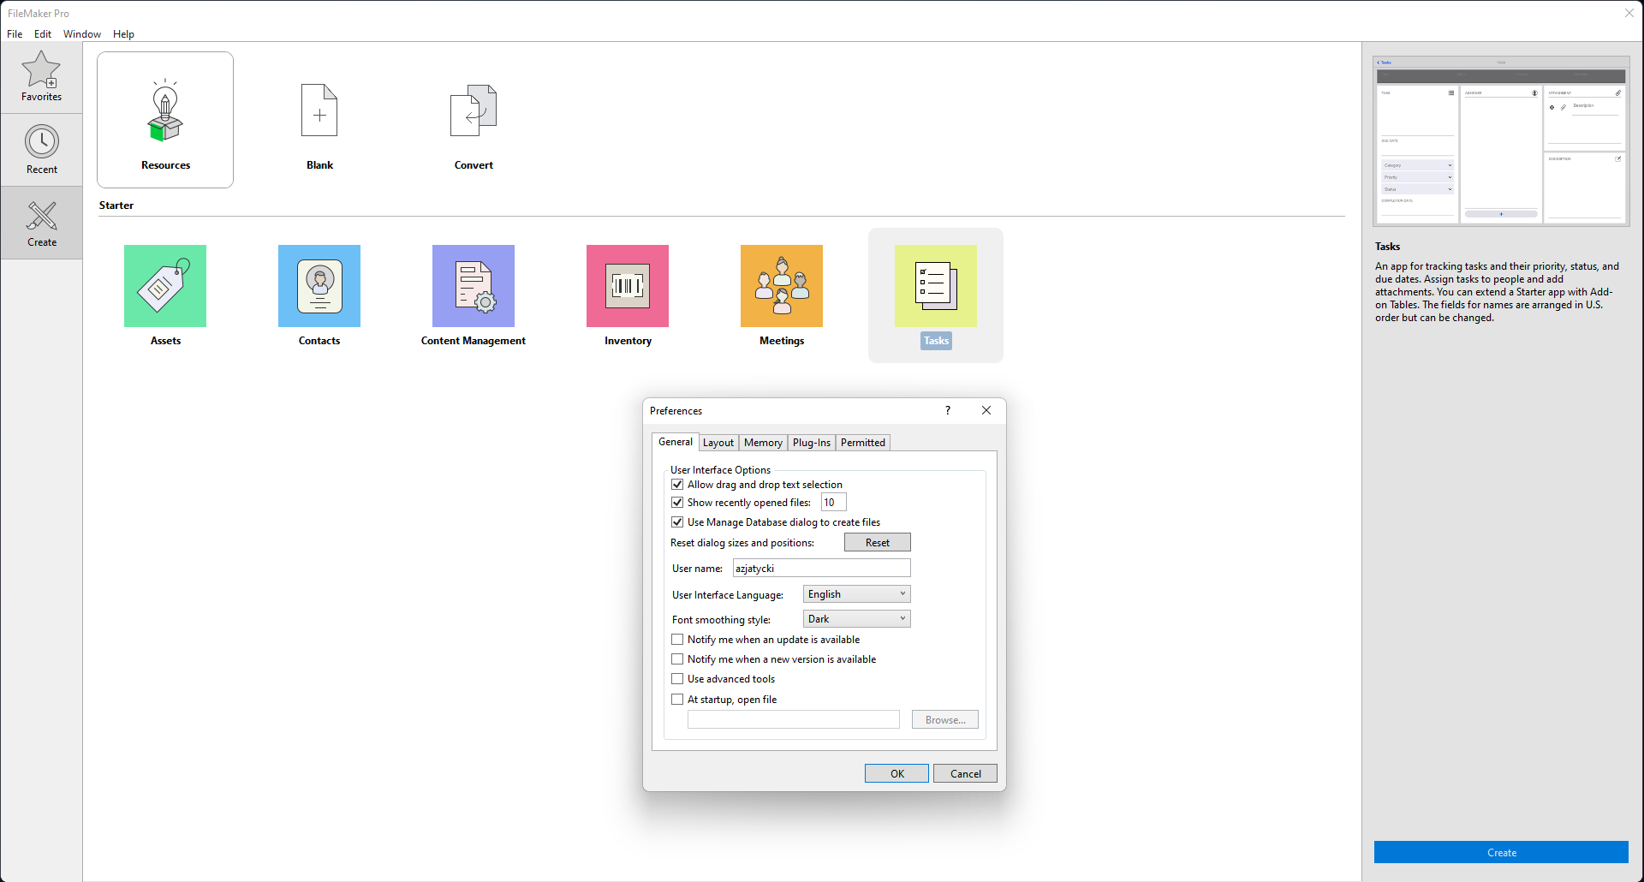The image size is (1644, 882).
Task: Click Cancel in the Preferences dialog
Action: pyautogui.click(x=965, y=773)
